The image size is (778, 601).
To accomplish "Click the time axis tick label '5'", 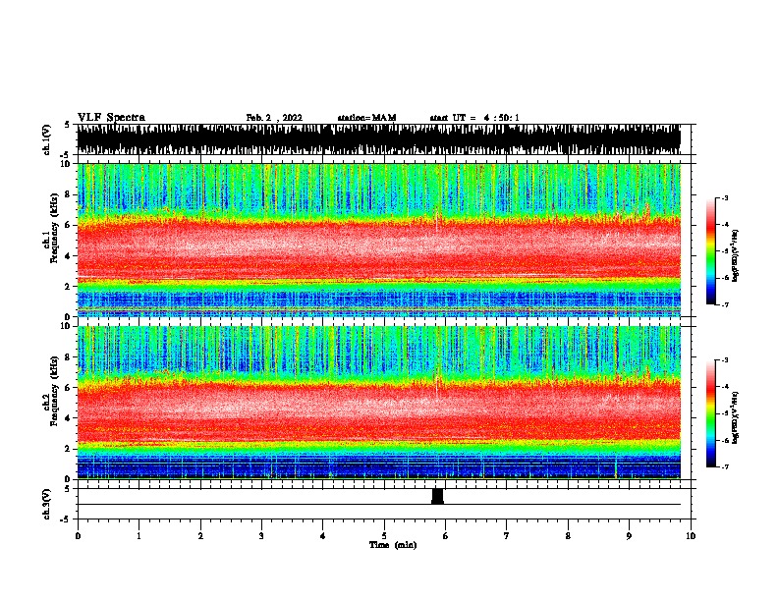I will pos(384,535).
